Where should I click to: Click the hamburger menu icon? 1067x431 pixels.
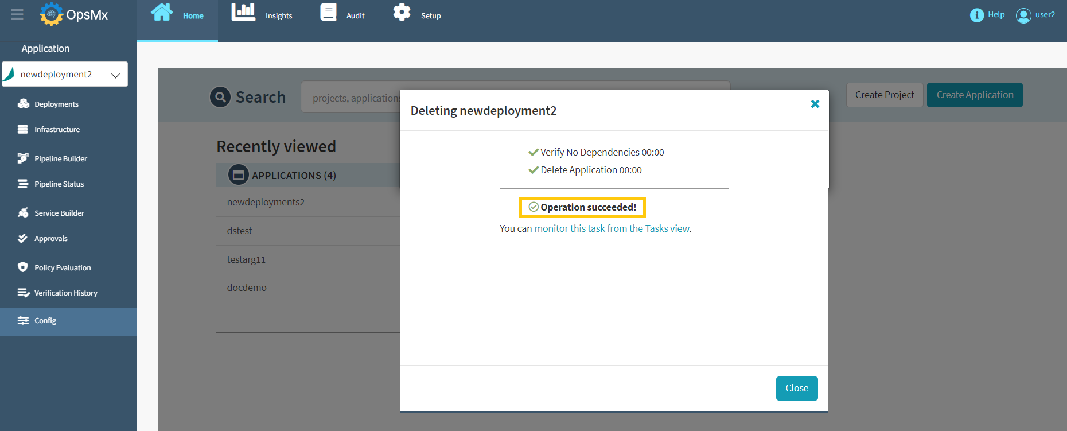point(17,15)
